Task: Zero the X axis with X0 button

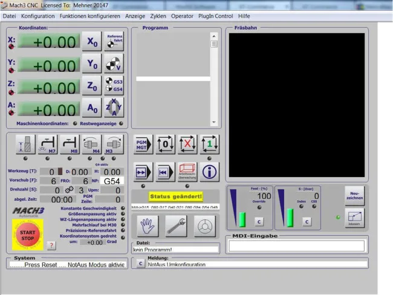Action: click(x=92, y=41)
